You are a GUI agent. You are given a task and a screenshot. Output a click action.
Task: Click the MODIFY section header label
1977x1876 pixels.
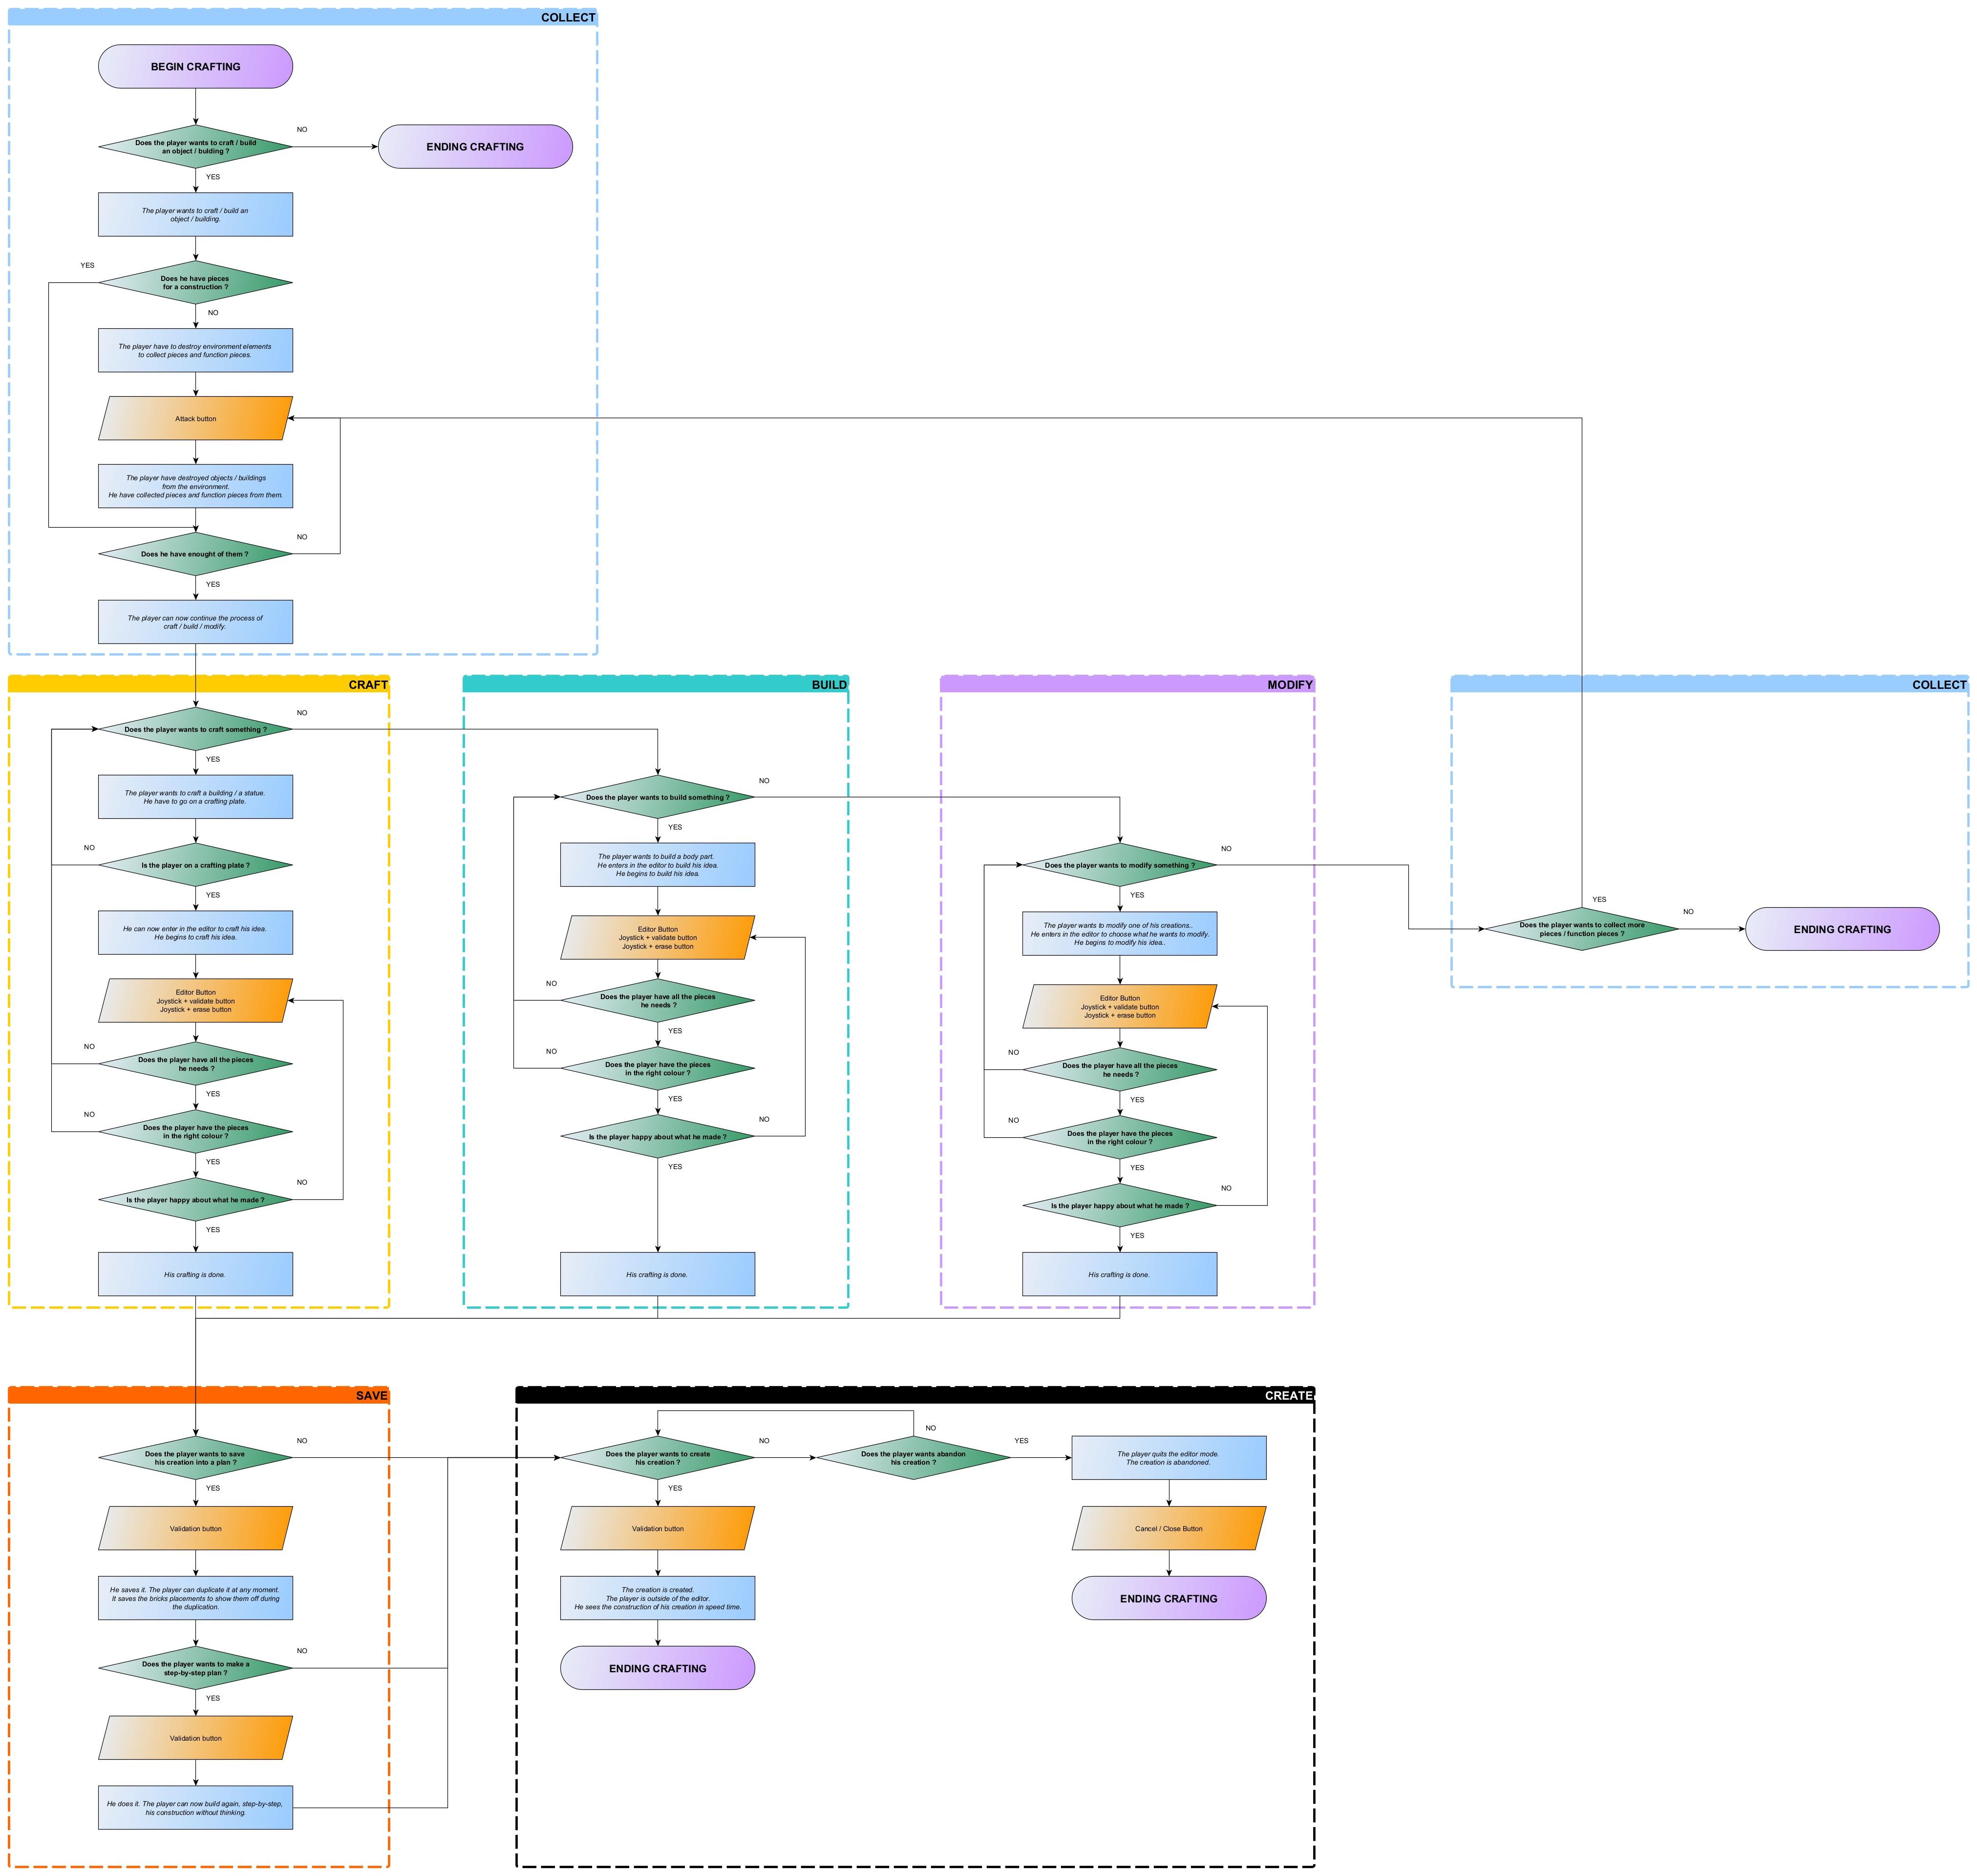coord(1289,685)
